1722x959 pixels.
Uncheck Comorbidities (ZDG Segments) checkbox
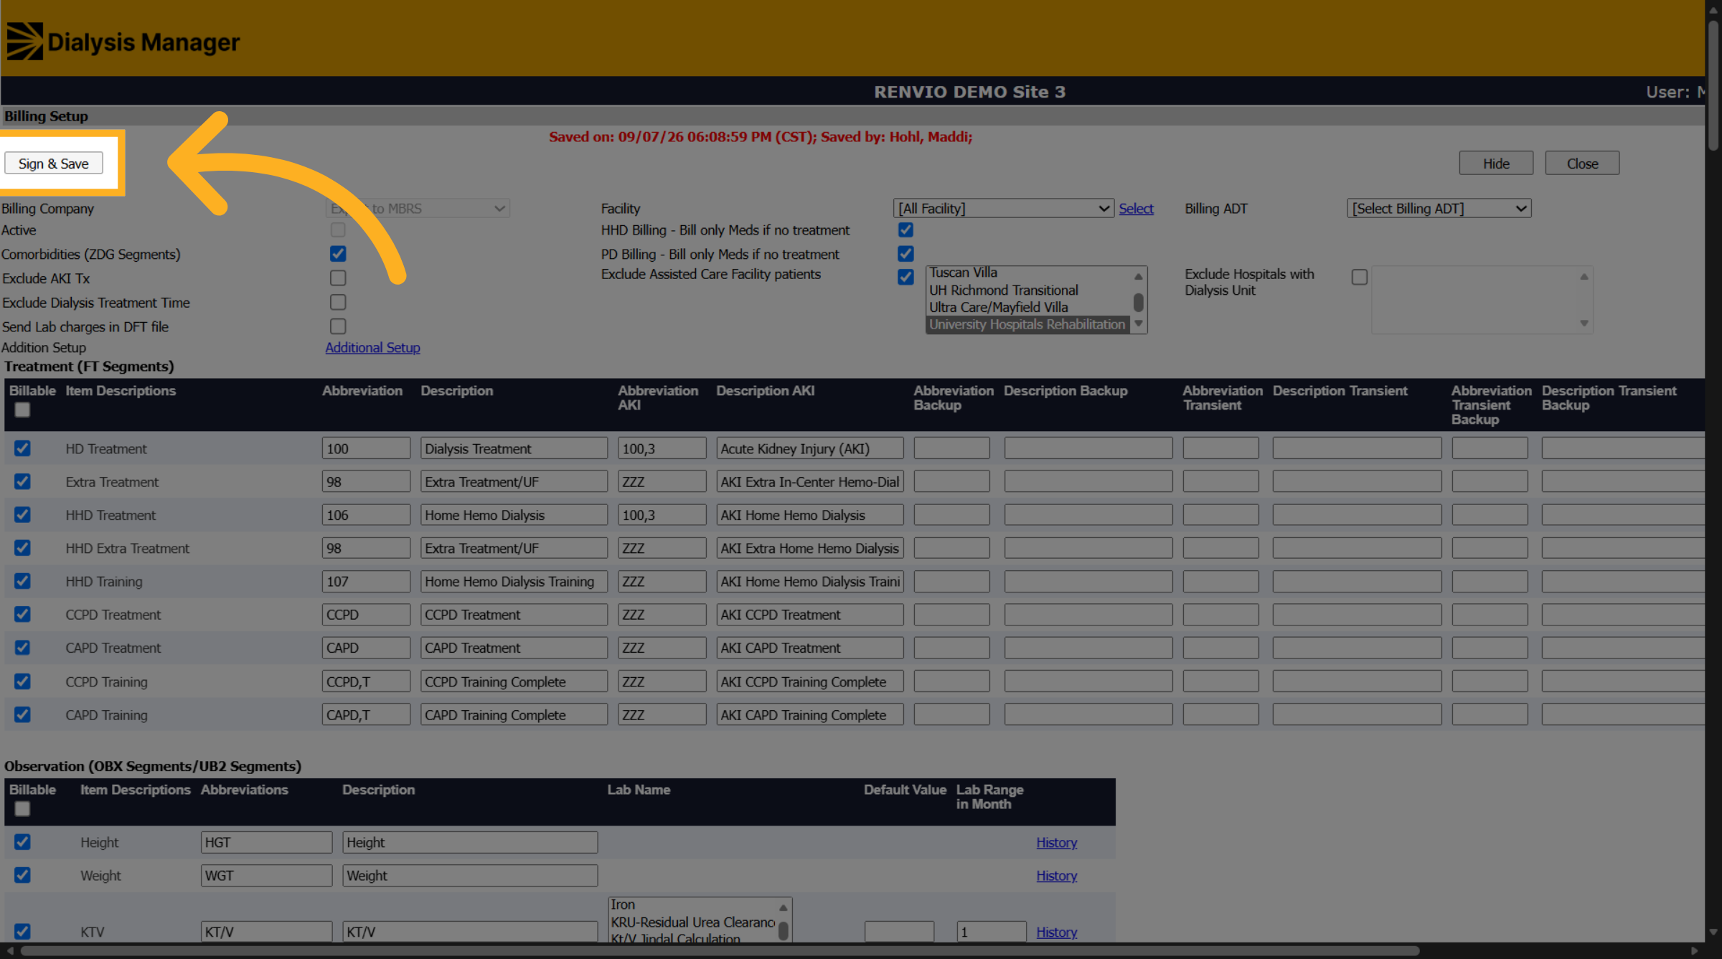point(338,254)
